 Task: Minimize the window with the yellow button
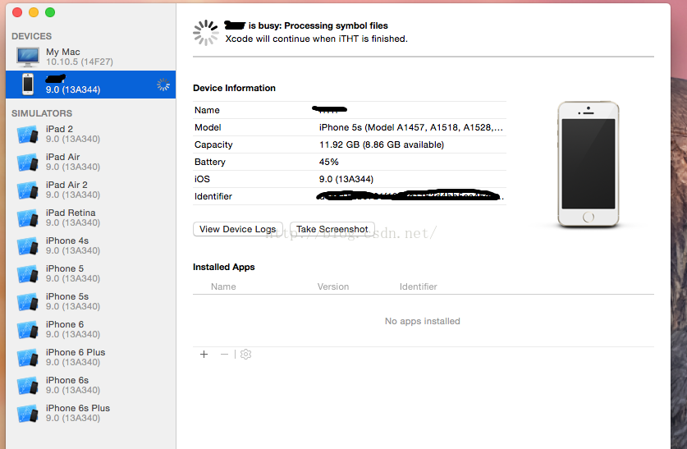pos(34,12)
